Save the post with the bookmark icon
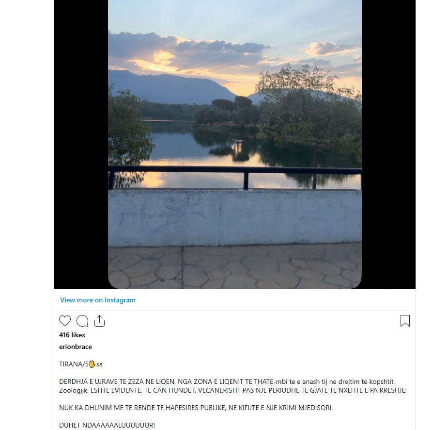433x430 pixels. click(x=405, y=321)
